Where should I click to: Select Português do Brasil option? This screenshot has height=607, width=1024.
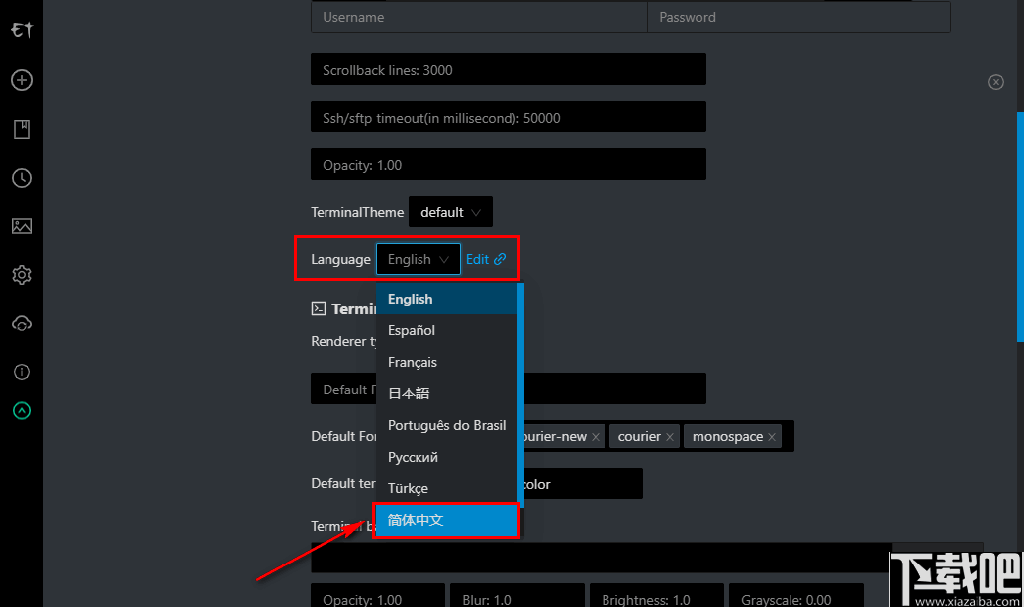click(446, 425)
